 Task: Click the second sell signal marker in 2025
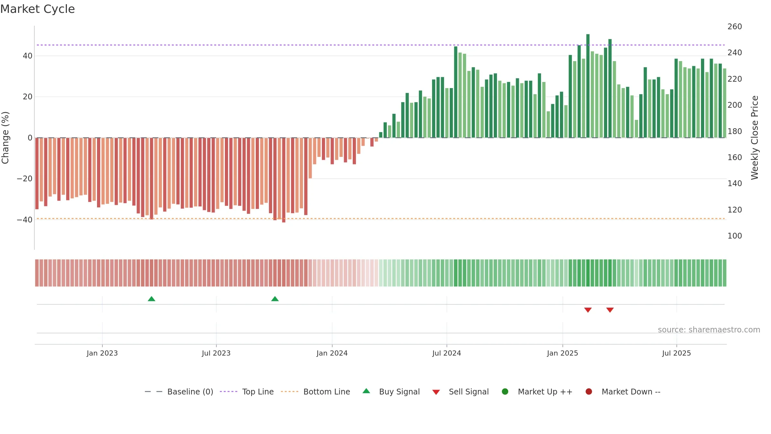point(610,310)
